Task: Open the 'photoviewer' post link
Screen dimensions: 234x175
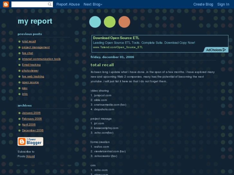Action: tap(30, 71)
